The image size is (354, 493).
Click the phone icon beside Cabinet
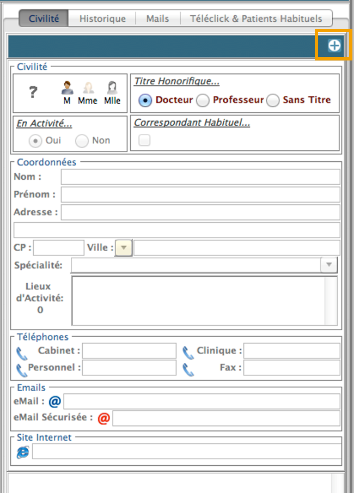coord(22,353)
